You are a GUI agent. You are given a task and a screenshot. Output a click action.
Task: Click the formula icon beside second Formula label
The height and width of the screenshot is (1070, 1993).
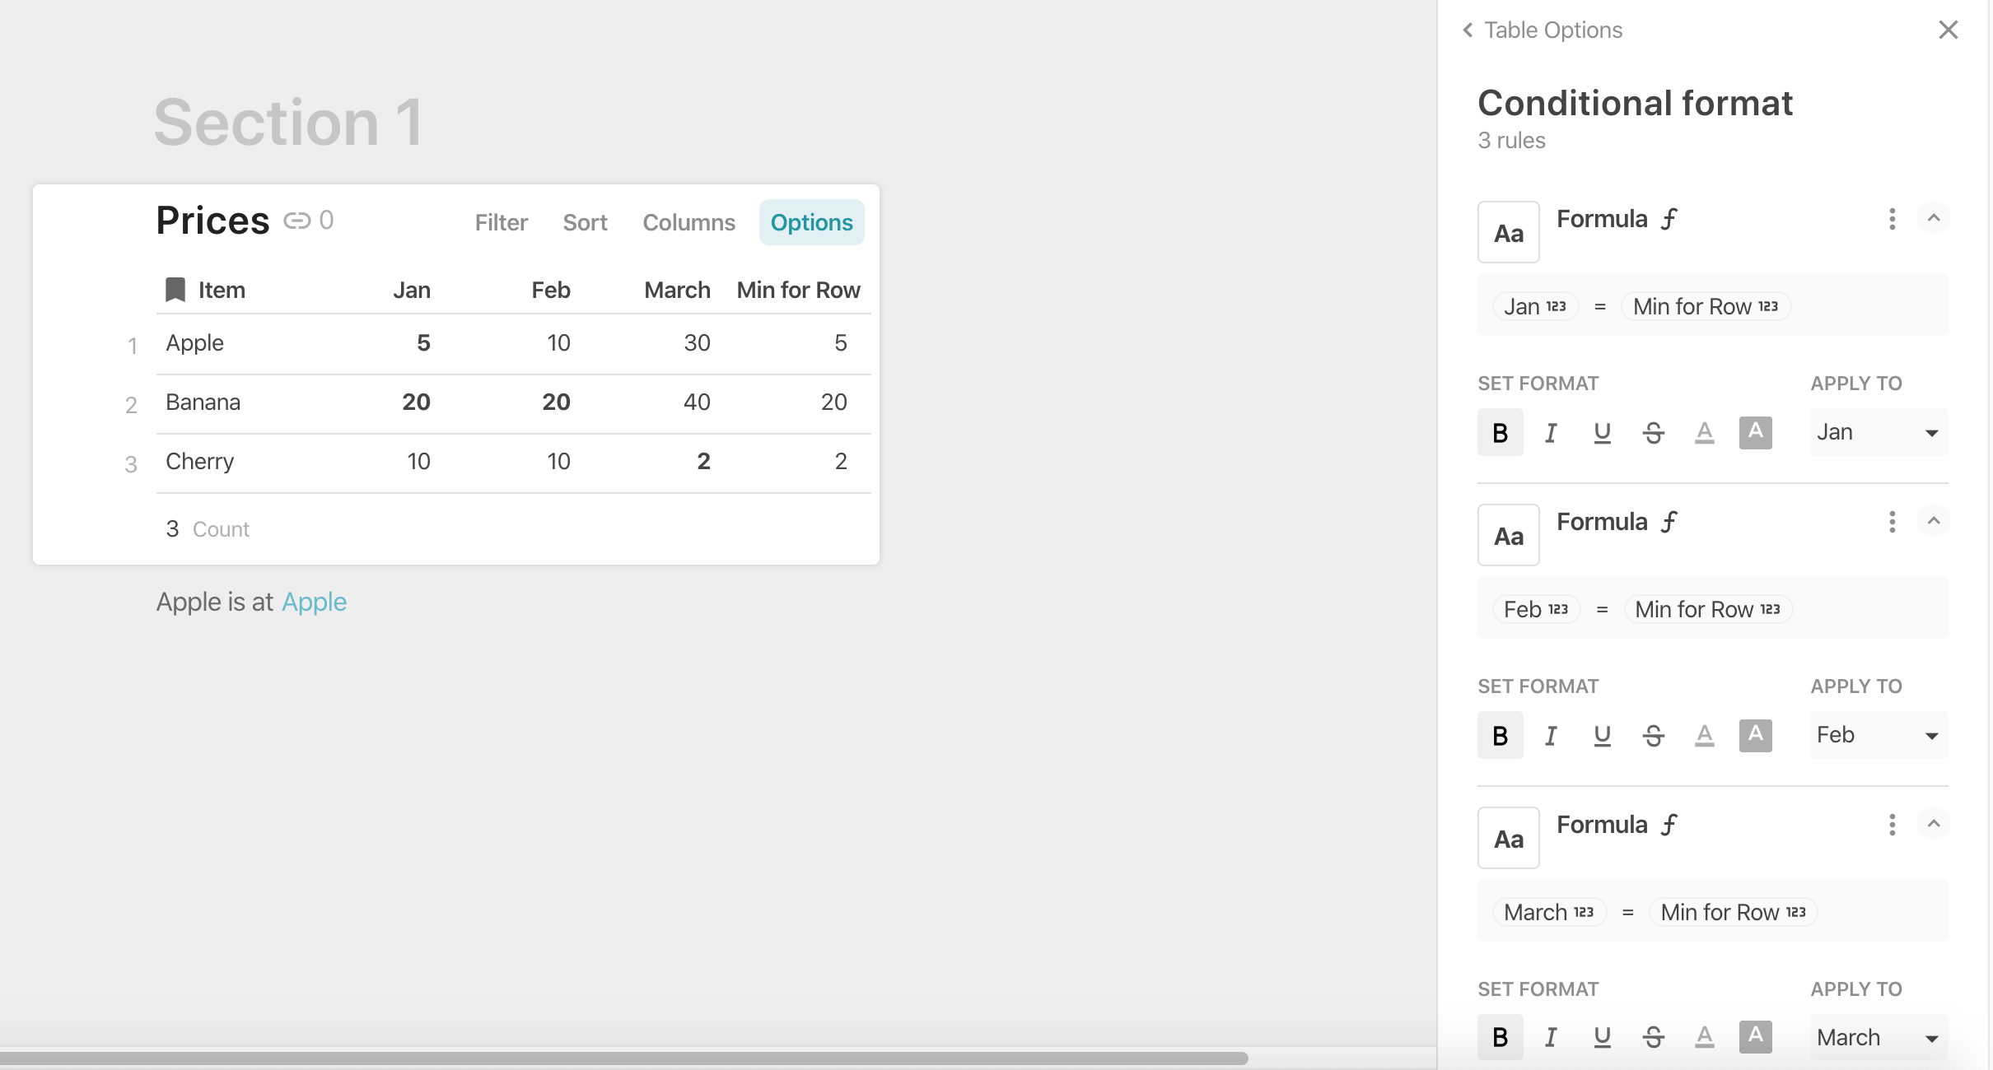pos(1669,522)
